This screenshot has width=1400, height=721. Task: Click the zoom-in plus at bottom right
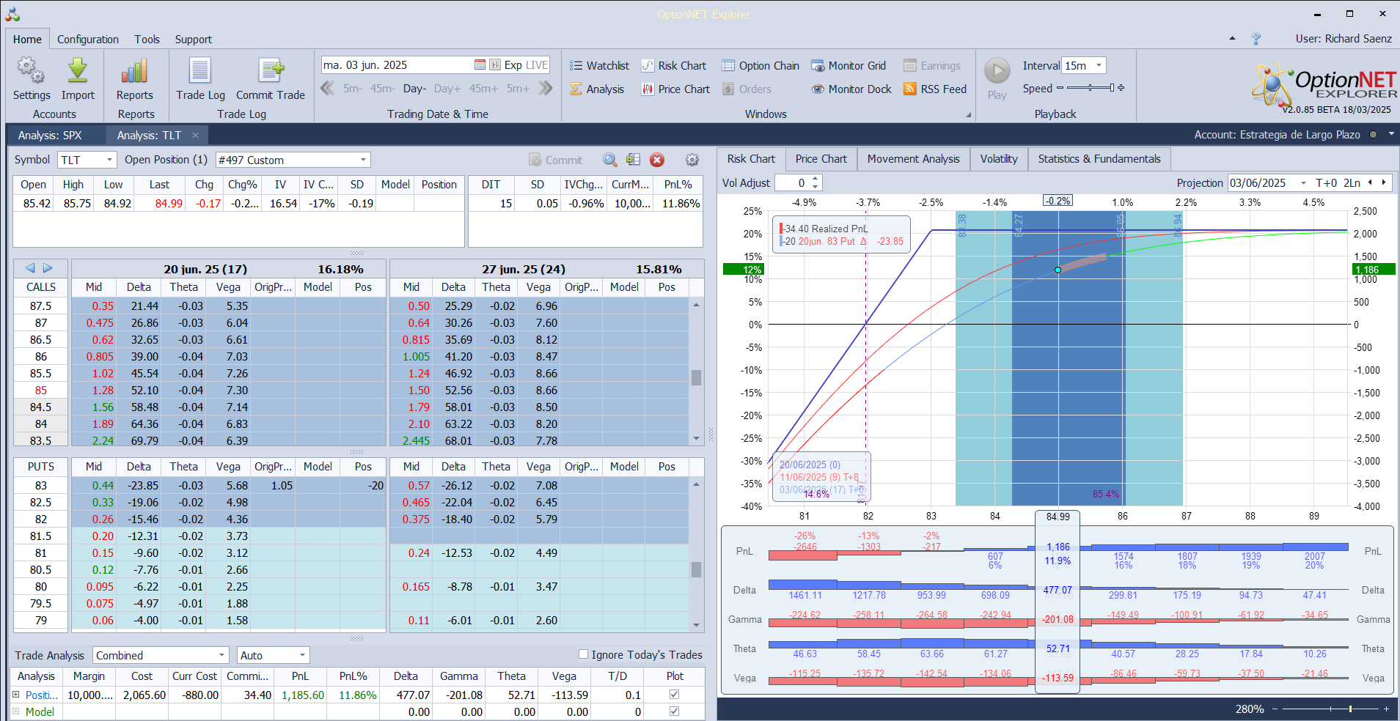point(1386,709)
